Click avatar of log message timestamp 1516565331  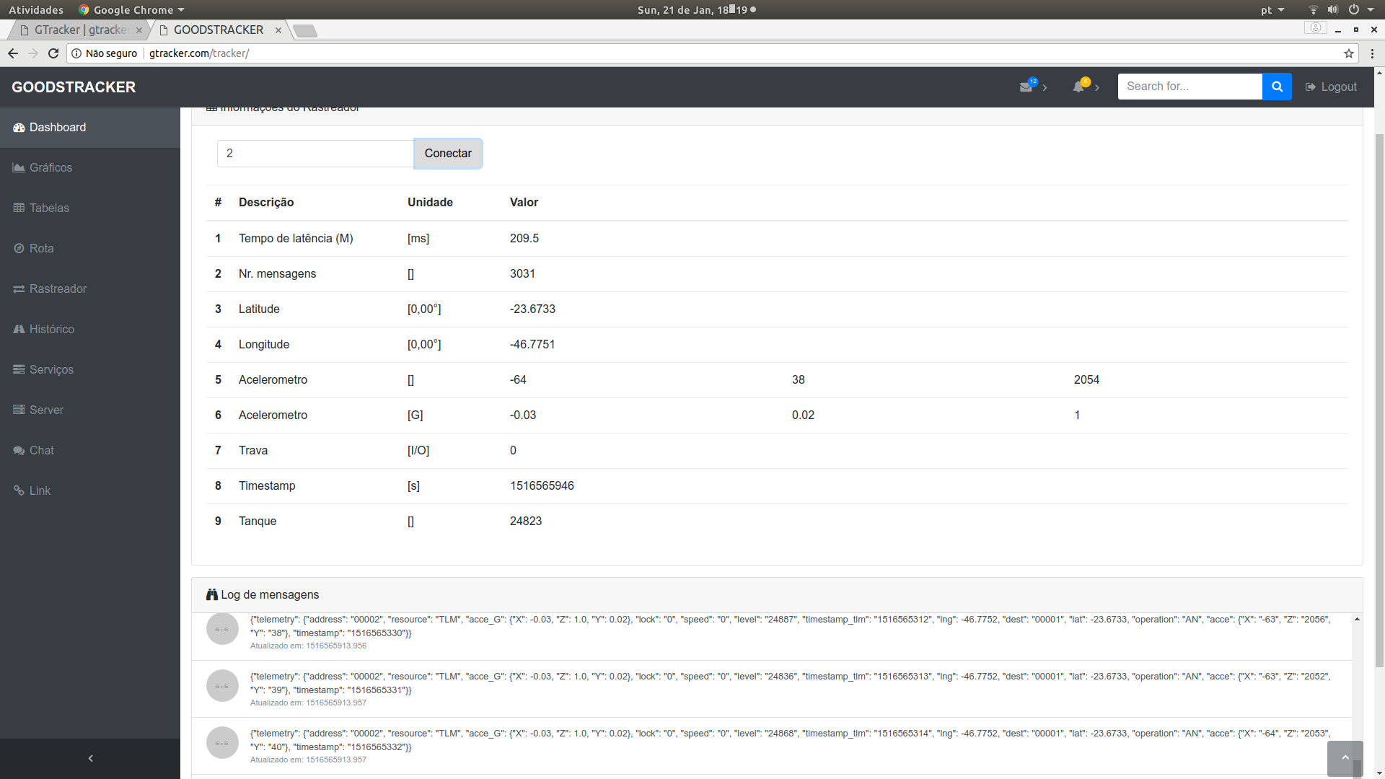click(222, 686)
